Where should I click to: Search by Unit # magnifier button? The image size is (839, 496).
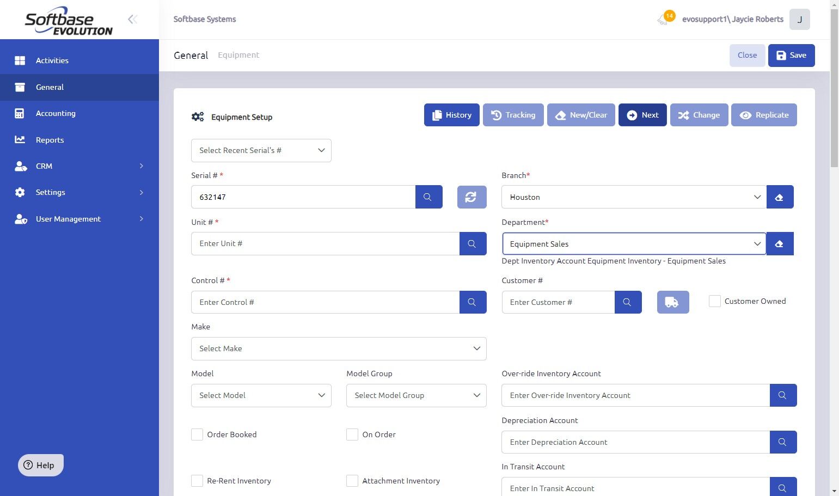click(x=473, y=244)
